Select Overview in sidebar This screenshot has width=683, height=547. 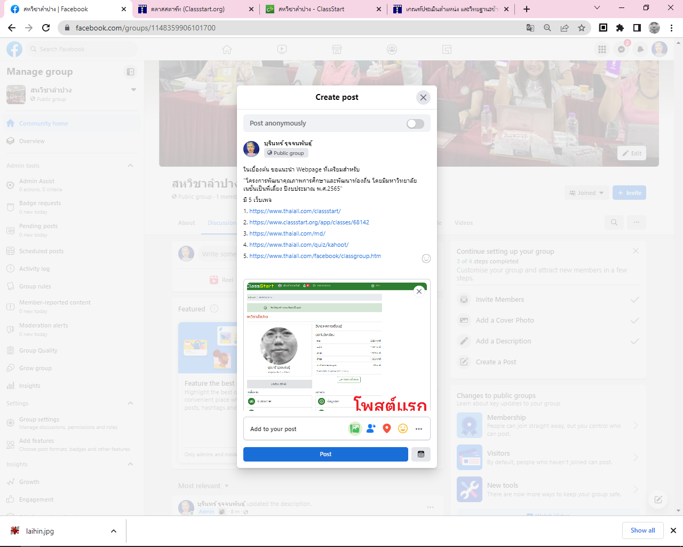(72, 141)
